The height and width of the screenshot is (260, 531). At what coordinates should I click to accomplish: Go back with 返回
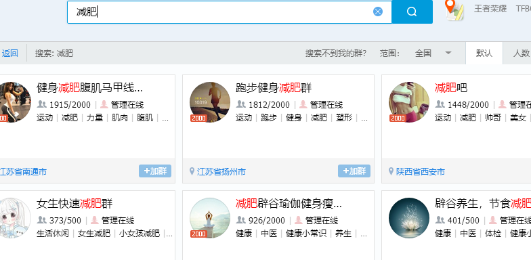[x=9, y=53]
